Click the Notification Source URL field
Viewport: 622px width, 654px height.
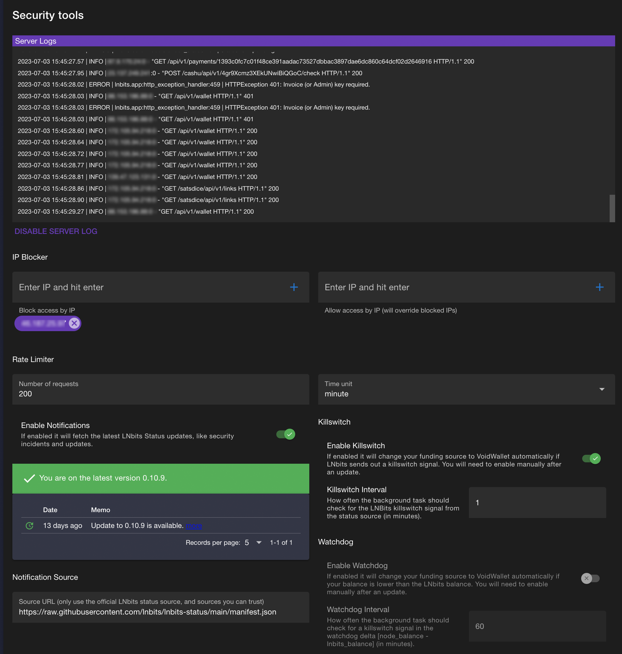(160, 612)
